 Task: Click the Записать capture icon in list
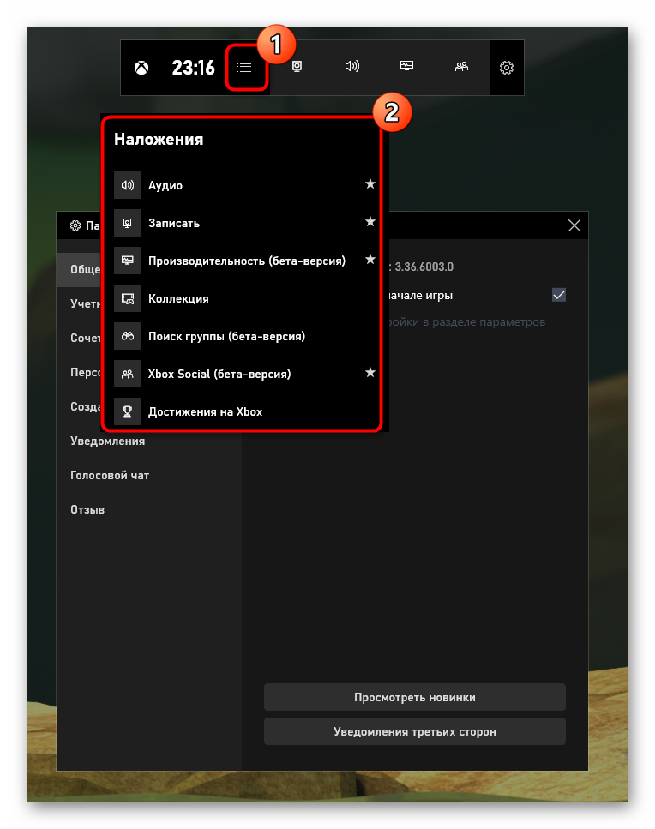pyautogui.click(x=128, y=223)
